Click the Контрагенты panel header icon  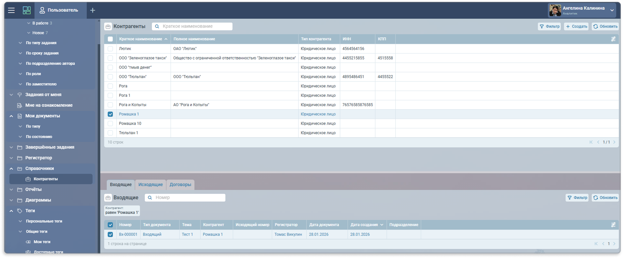(x=108, y=27)
